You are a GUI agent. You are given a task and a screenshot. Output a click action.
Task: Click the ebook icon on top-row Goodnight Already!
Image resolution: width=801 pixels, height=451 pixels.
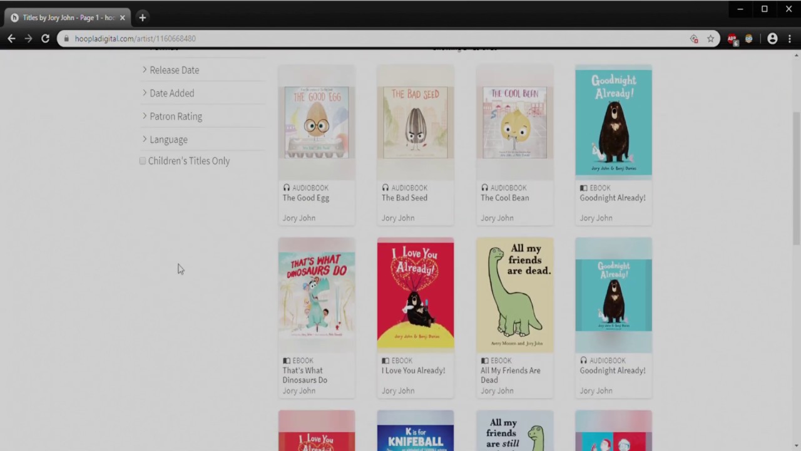583,188
